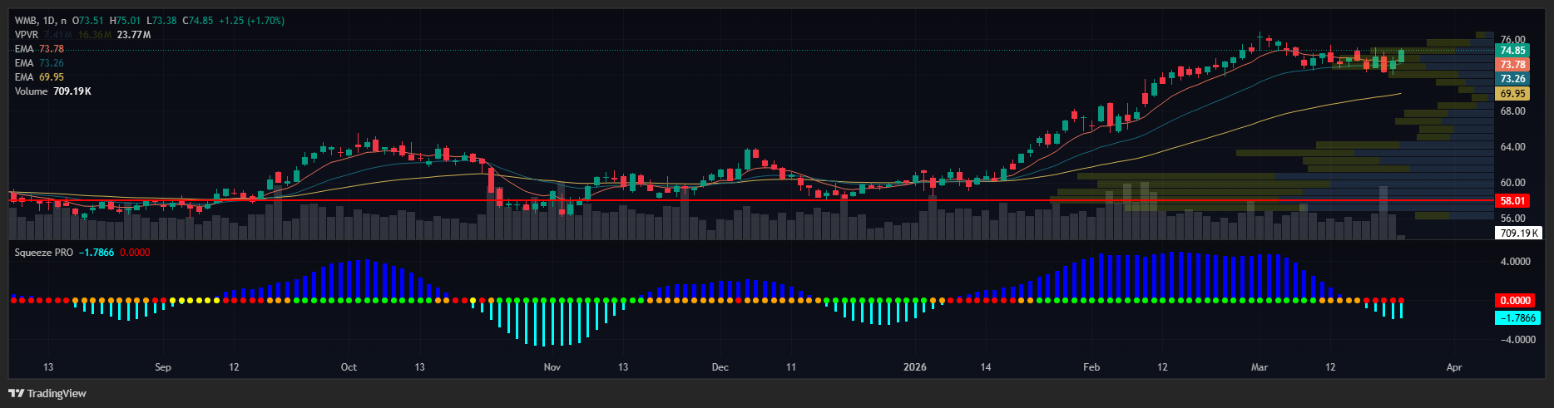Click the 68.00 price axis tick
This screenshot has height=408, width=1554.
pyautogui.click(x=1512, y=111)
